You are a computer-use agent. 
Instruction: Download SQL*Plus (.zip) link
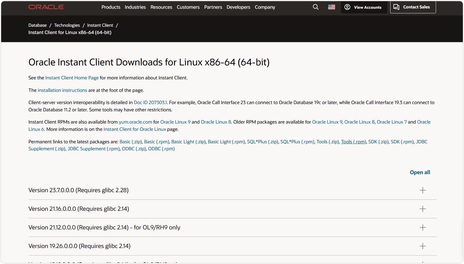click(262, 142)
